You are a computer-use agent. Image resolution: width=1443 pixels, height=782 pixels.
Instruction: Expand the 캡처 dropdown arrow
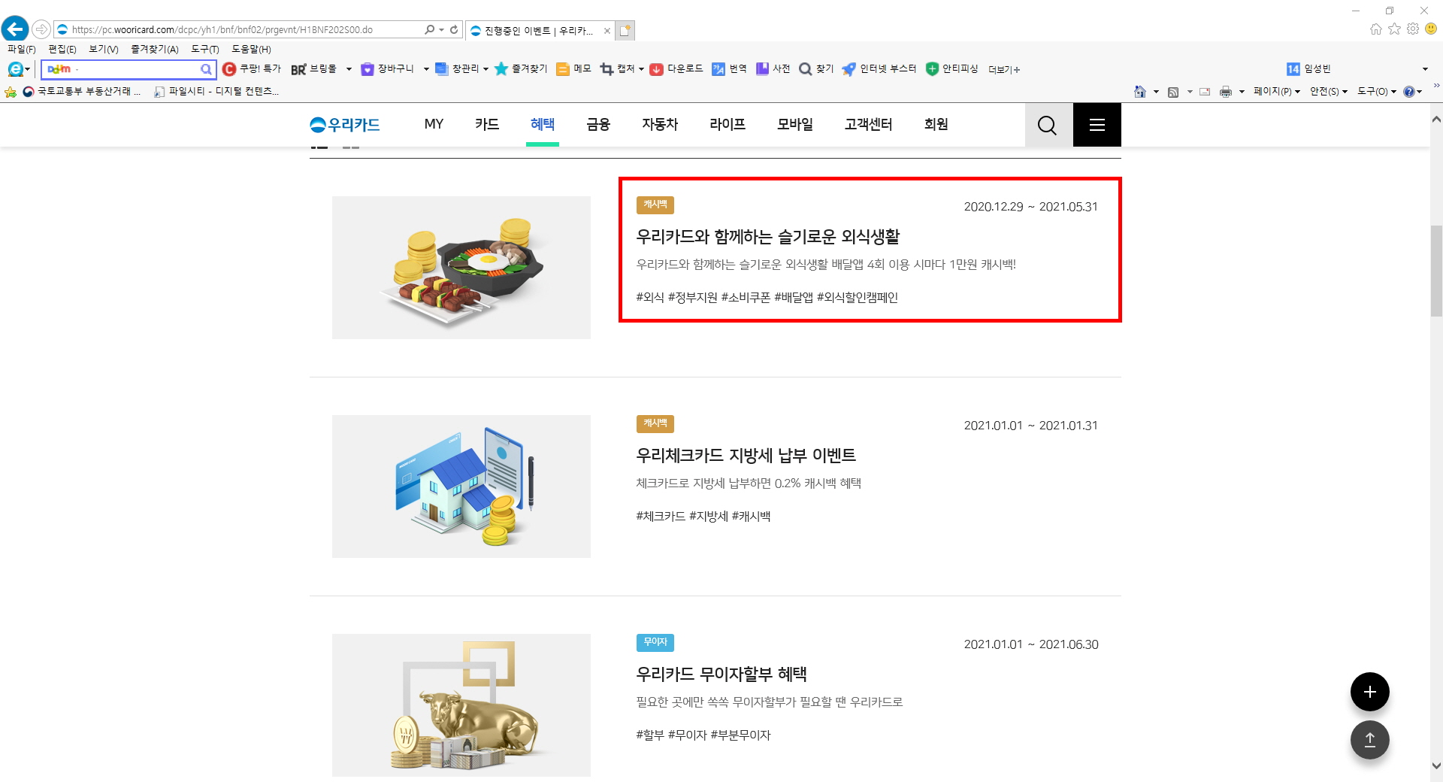coord(641,69)
